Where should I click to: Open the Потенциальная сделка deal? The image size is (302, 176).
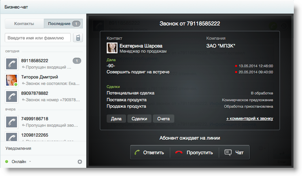(130, 93)
